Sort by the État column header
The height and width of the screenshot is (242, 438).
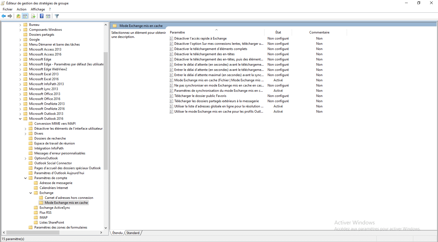(278, 32)
